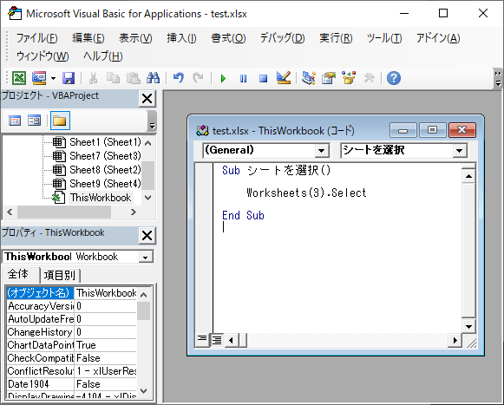
Task: Open the Insert UserForm dropdown arrow
Action: (53, 78)
